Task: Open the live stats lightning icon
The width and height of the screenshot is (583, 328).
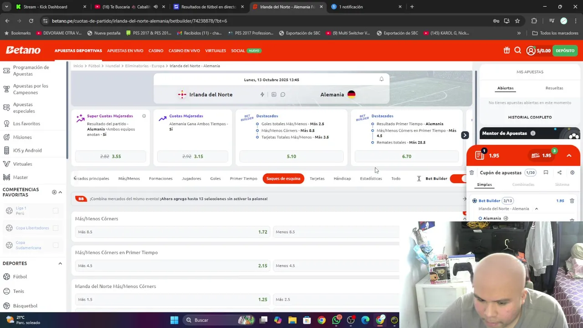Action: pyautogui.click(x=262, y=94)
